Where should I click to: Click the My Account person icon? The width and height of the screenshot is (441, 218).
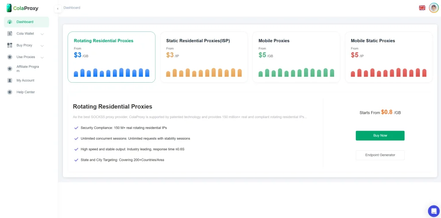10,81
